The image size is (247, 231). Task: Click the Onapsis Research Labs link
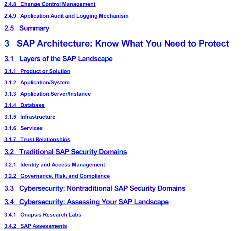(51, 215)
